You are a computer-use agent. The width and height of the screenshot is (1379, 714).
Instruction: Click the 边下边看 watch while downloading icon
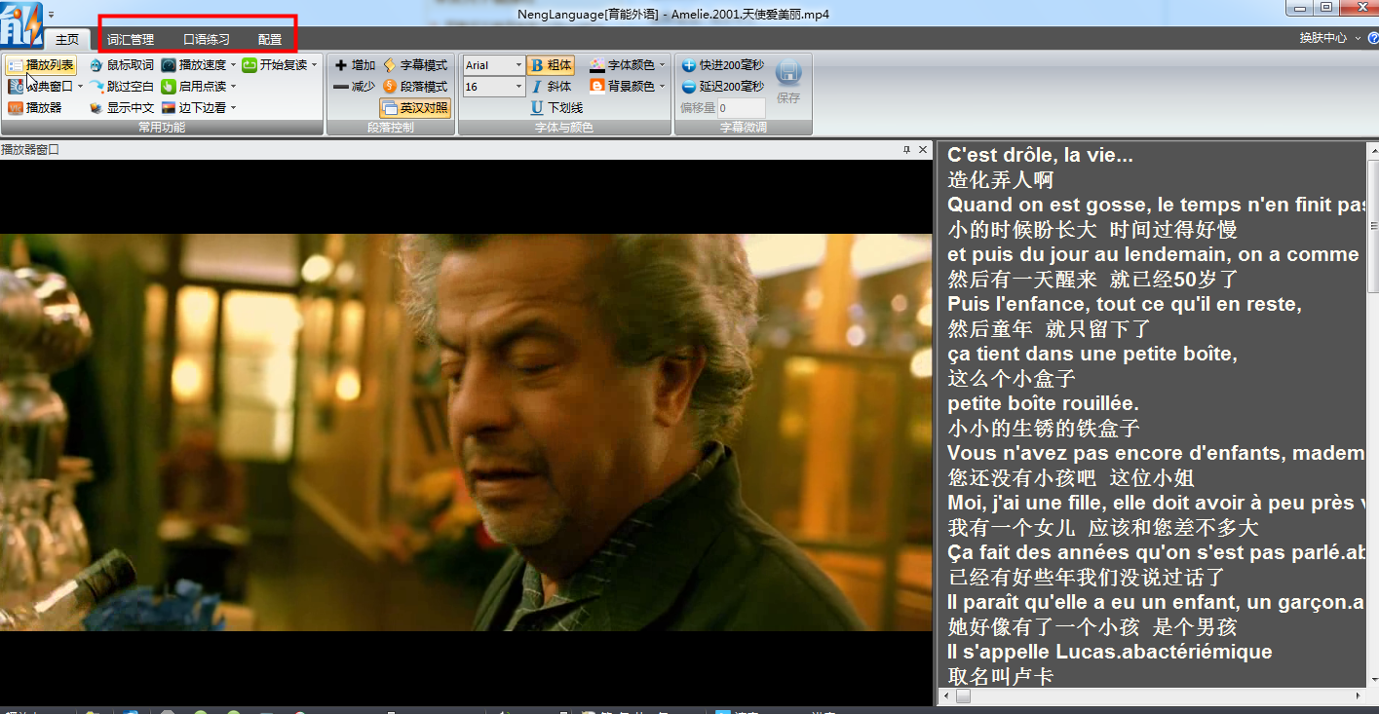click(x=169, y=108)
